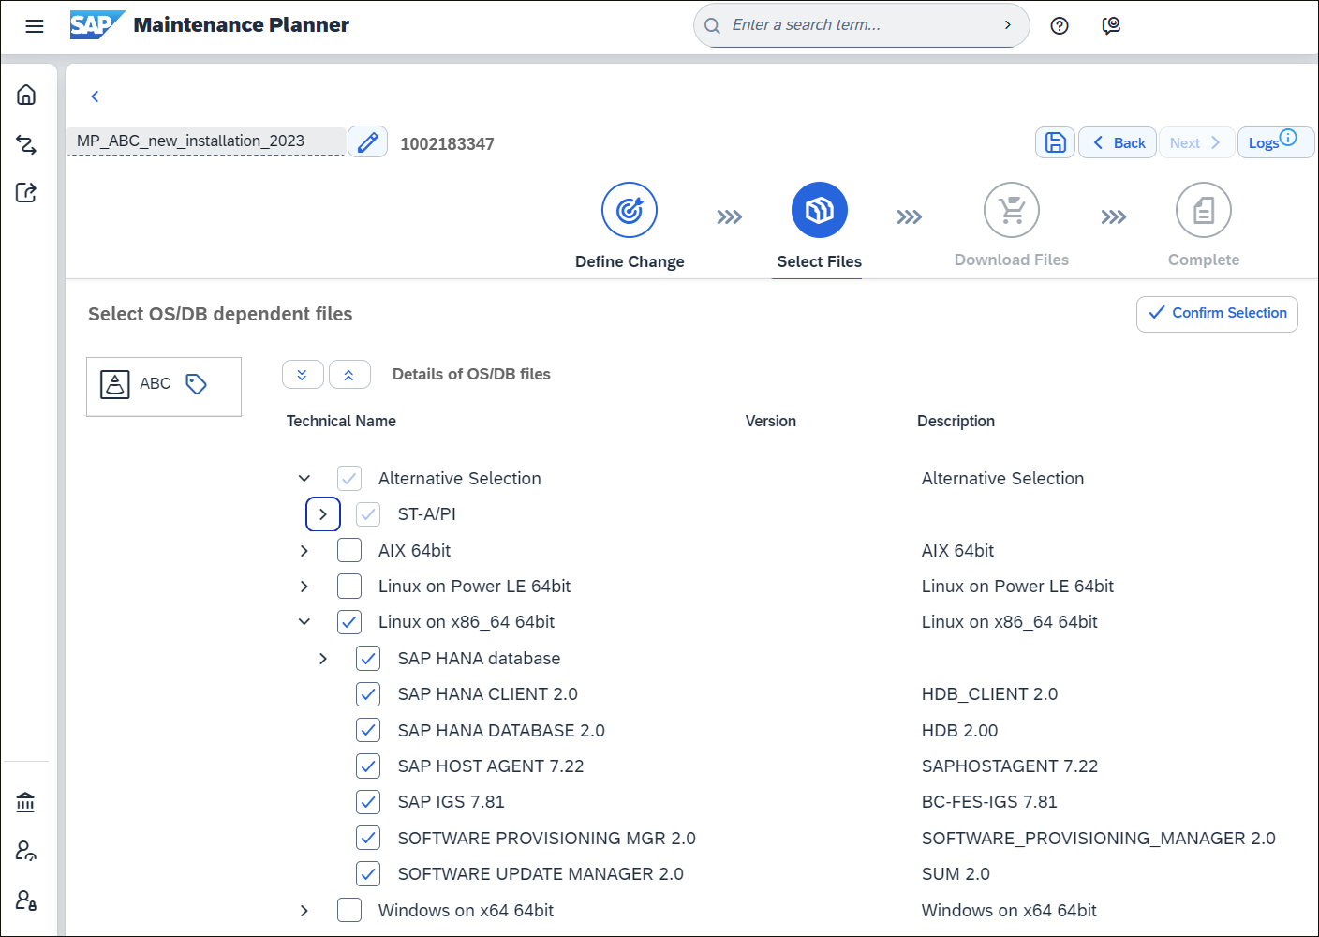The width and height of the screenshot is (1319, 937).
Task: Collapse all OS/DB file nodes
Action: [349, 375]
